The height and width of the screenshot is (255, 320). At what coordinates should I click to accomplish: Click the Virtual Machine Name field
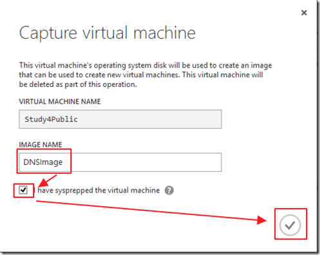pyautogui.click(x=120, y=119)
